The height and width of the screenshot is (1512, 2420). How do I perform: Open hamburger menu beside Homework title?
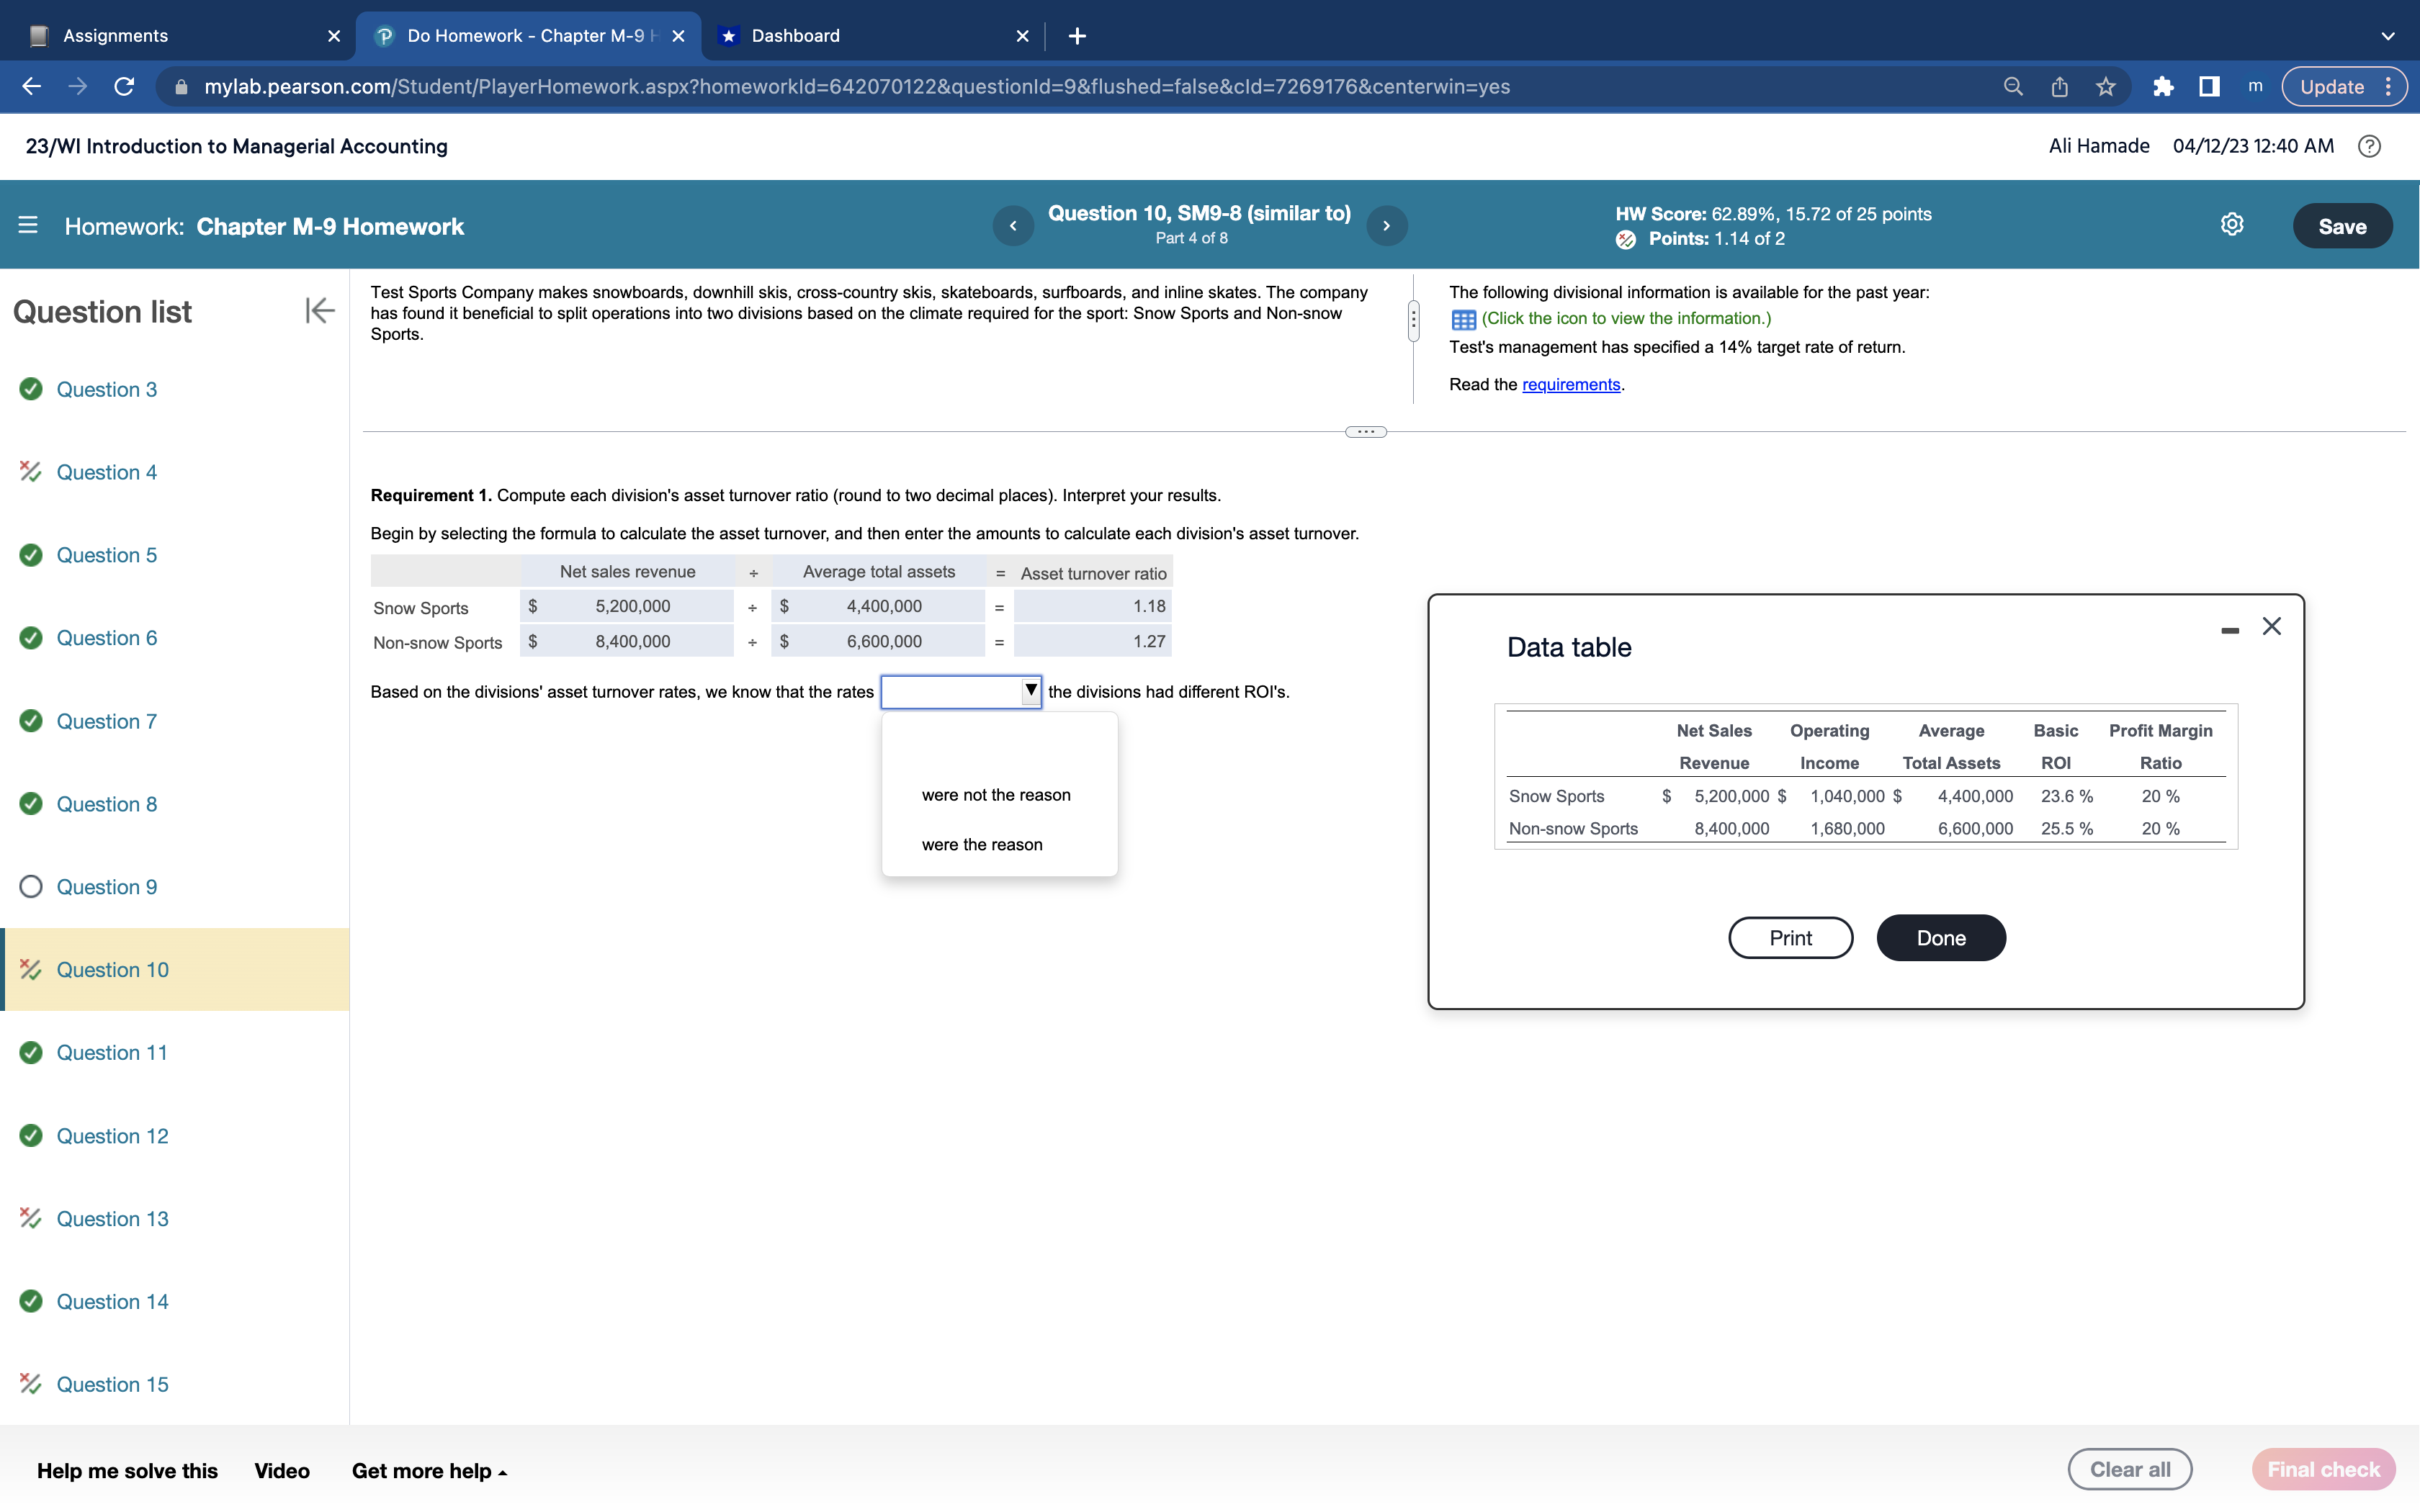coord(28,226)
